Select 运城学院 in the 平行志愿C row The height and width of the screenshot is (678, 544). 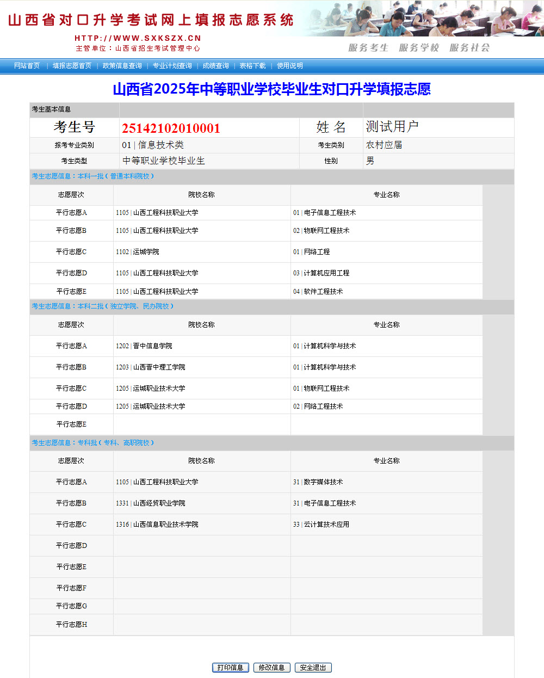click(x=137, y=251)
